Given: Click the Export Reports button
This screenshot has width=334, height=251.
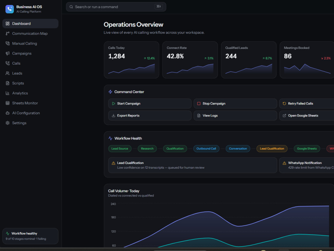Looking at the screenshot, I should (150, 115).
